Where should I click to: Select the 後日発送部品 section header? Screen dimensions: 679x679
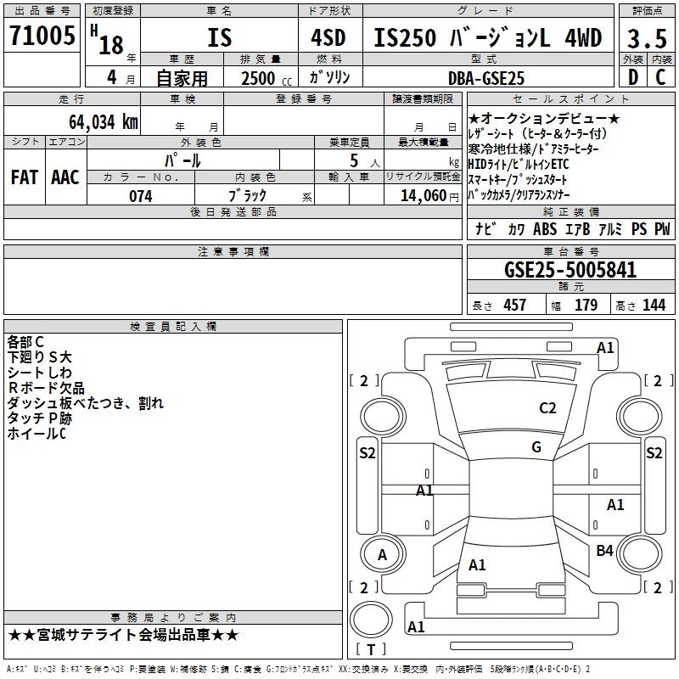point(233,211)
